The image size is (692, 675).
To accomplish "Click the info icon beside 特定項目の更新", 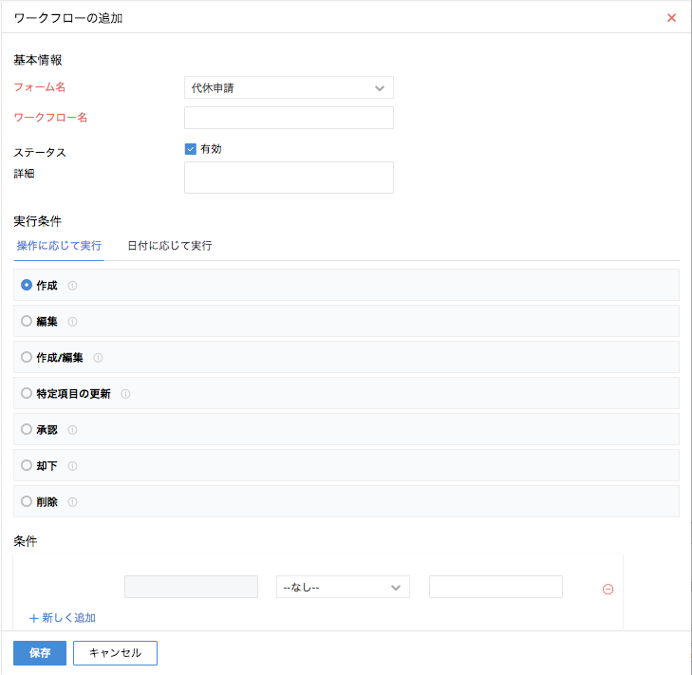I will pos(125,394).
